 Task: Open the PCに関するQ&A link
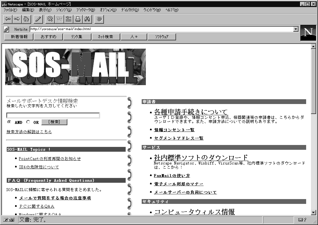[x=37, y=206]
